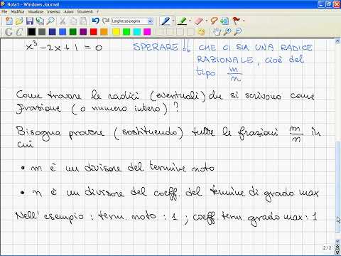This screenshot has height=256, width=341.
Task: Pick the orange ink color
Action: (x=104, y=32)
